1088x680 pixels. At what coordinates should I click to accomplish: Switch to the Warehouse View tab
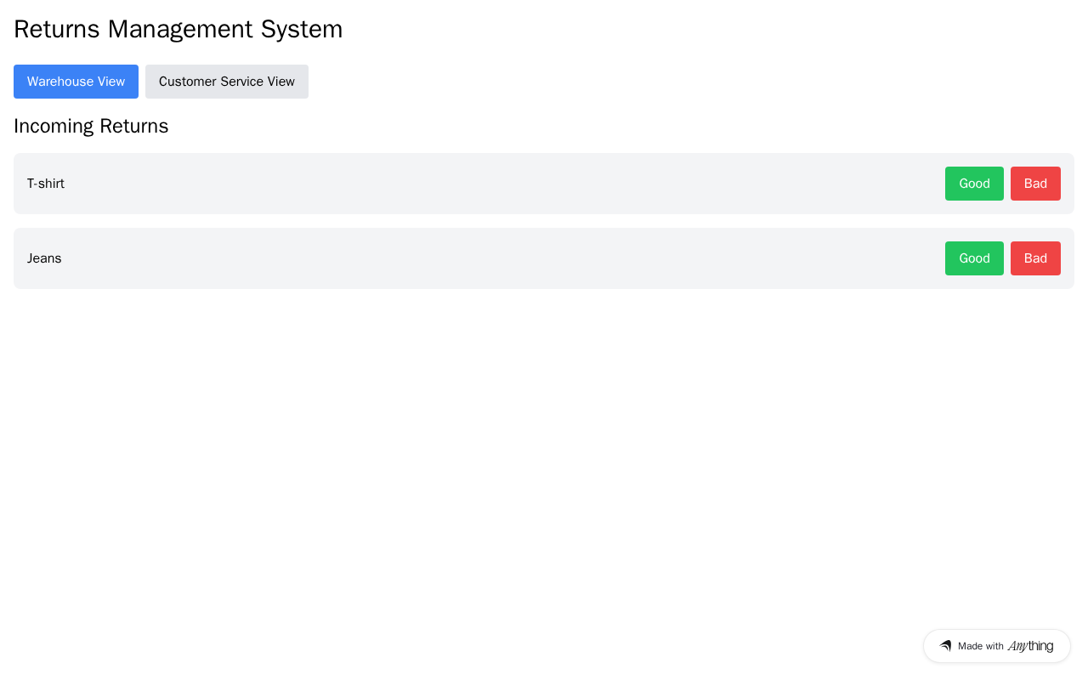click(x=76, y=82)
